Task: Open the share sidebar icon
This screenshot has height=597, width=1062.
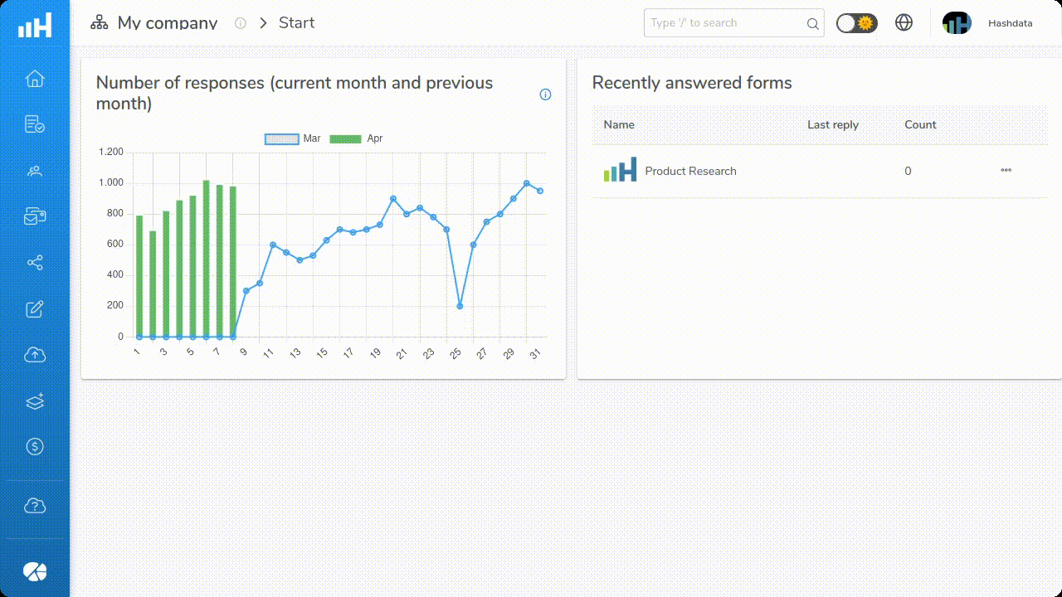Action: [x=35, y=263]
